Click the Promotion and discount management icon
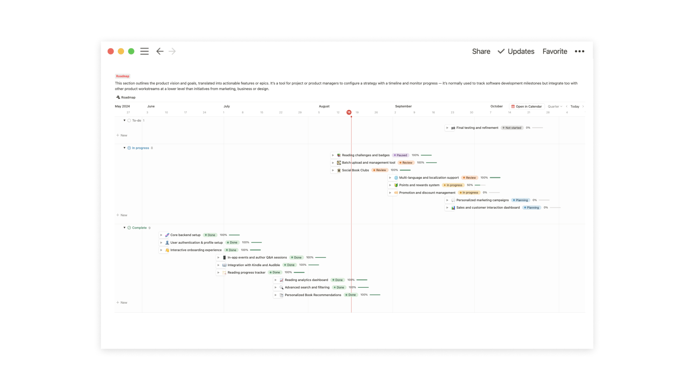Image resolution: width=694 pixels, height=390 pixels. tap(396, 193)
